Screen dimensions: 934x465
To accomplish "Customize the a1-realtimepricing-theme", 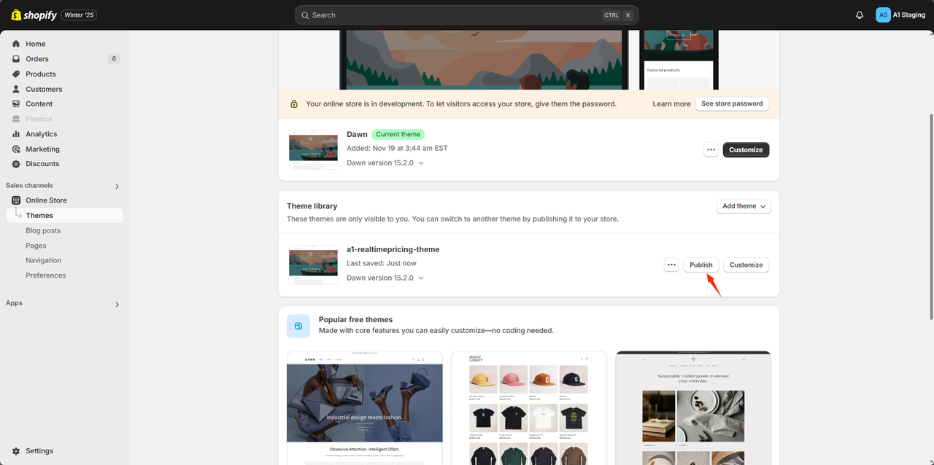I will [x=746, y=265].
